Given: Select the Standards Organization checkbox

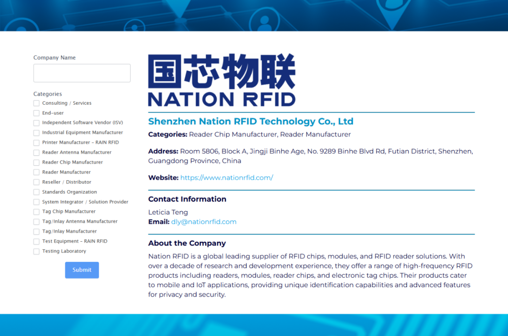Looking at the screenshot, I should [37, 192].
